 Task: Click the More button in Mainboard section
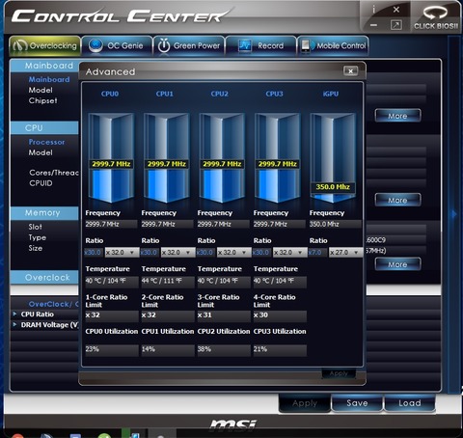tap(397, 116)
